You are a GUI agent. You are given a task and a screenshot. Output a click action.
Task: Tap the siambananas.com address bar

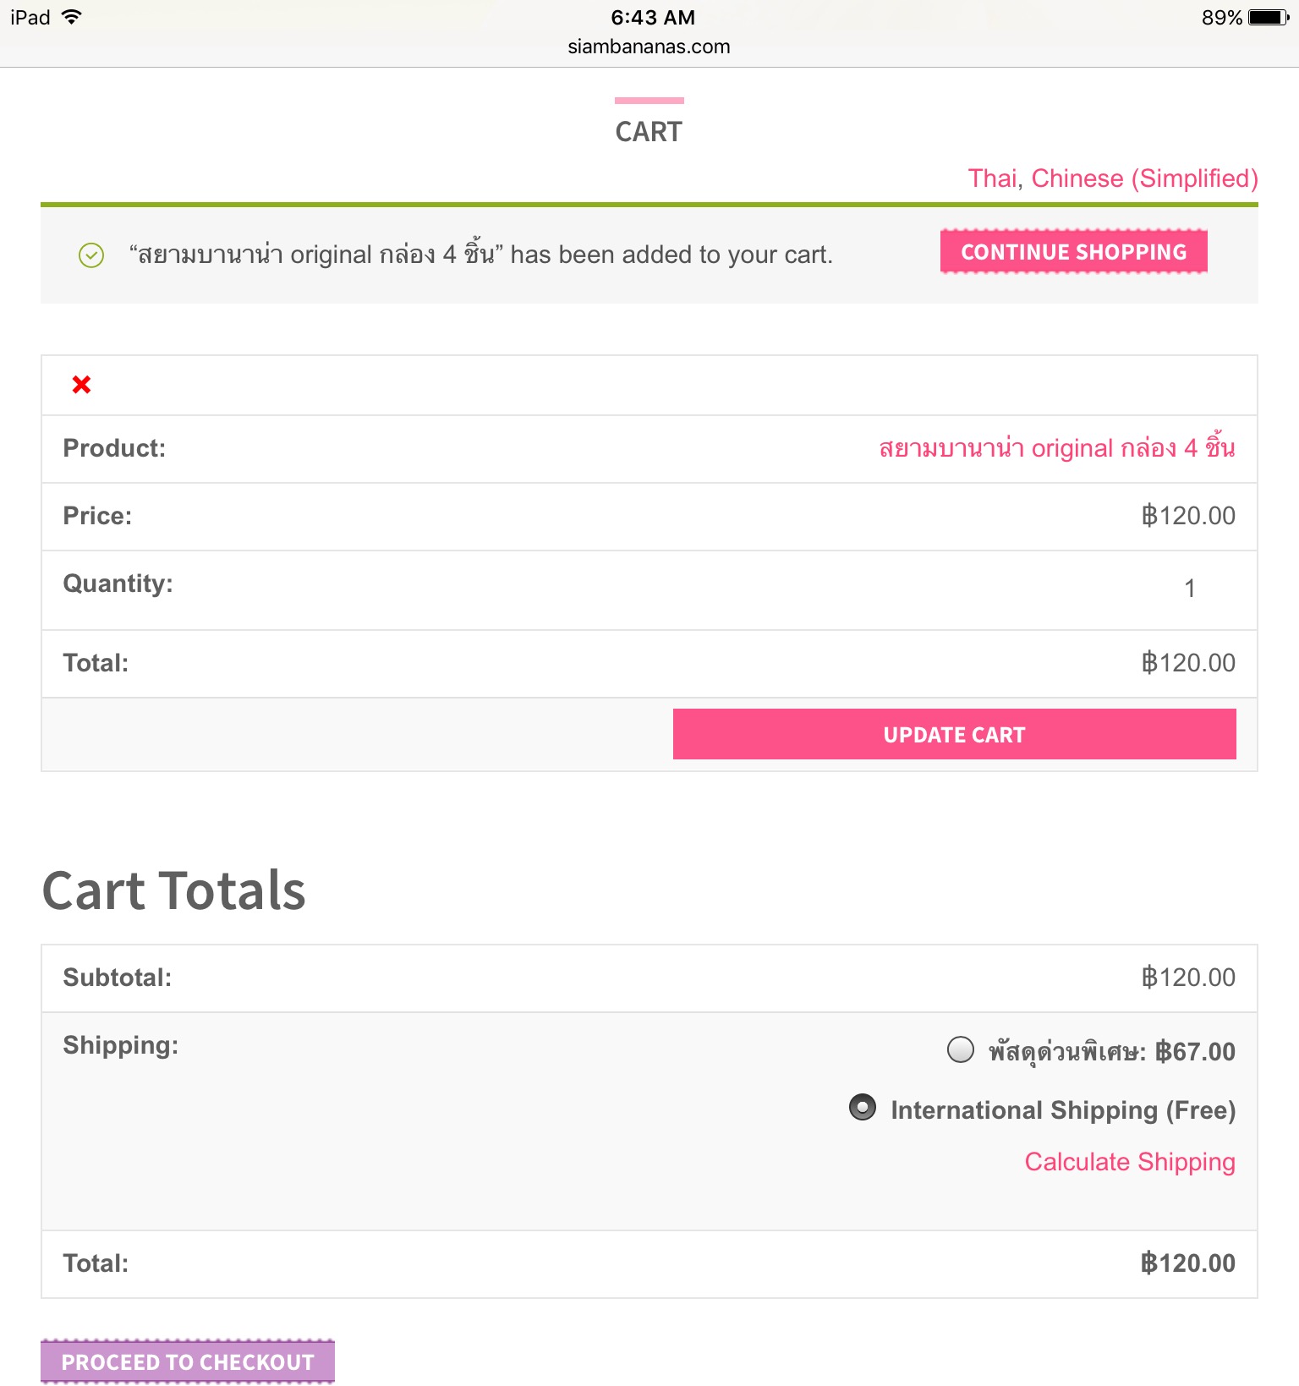(649, 47)
